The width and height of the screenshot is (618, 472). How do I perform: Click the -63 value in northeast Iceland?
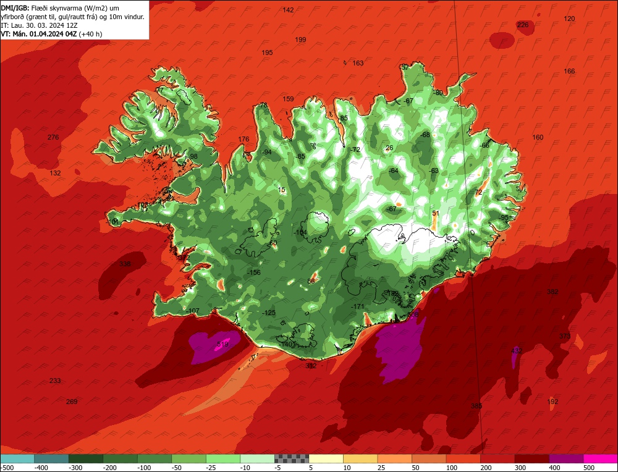434,171
